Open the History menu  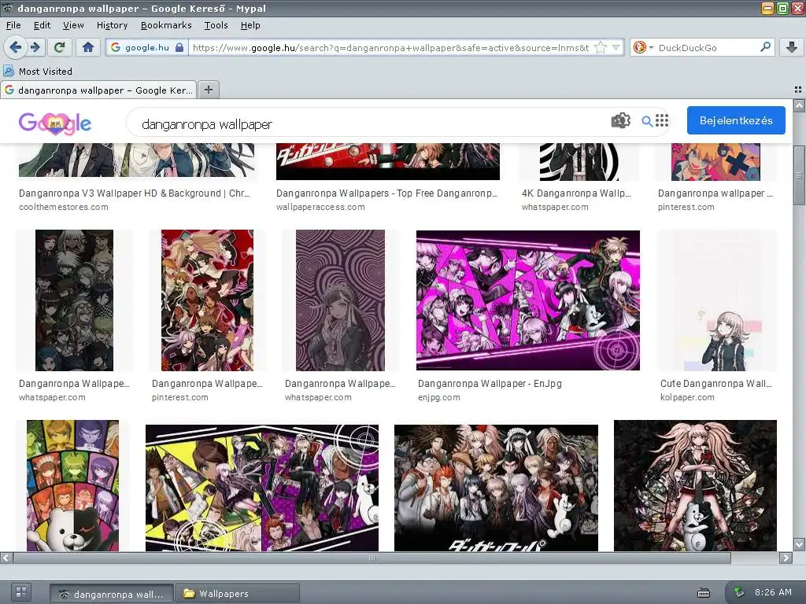112,25
